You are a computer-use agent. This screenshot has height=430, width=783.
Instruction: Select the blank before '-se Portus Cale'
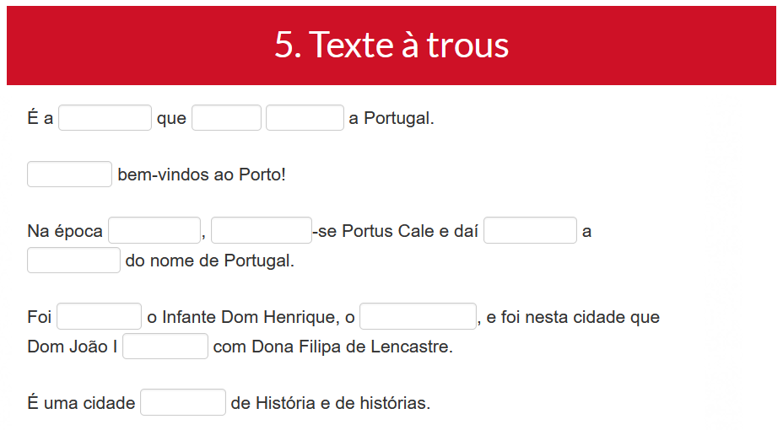[x=262, y=230]
